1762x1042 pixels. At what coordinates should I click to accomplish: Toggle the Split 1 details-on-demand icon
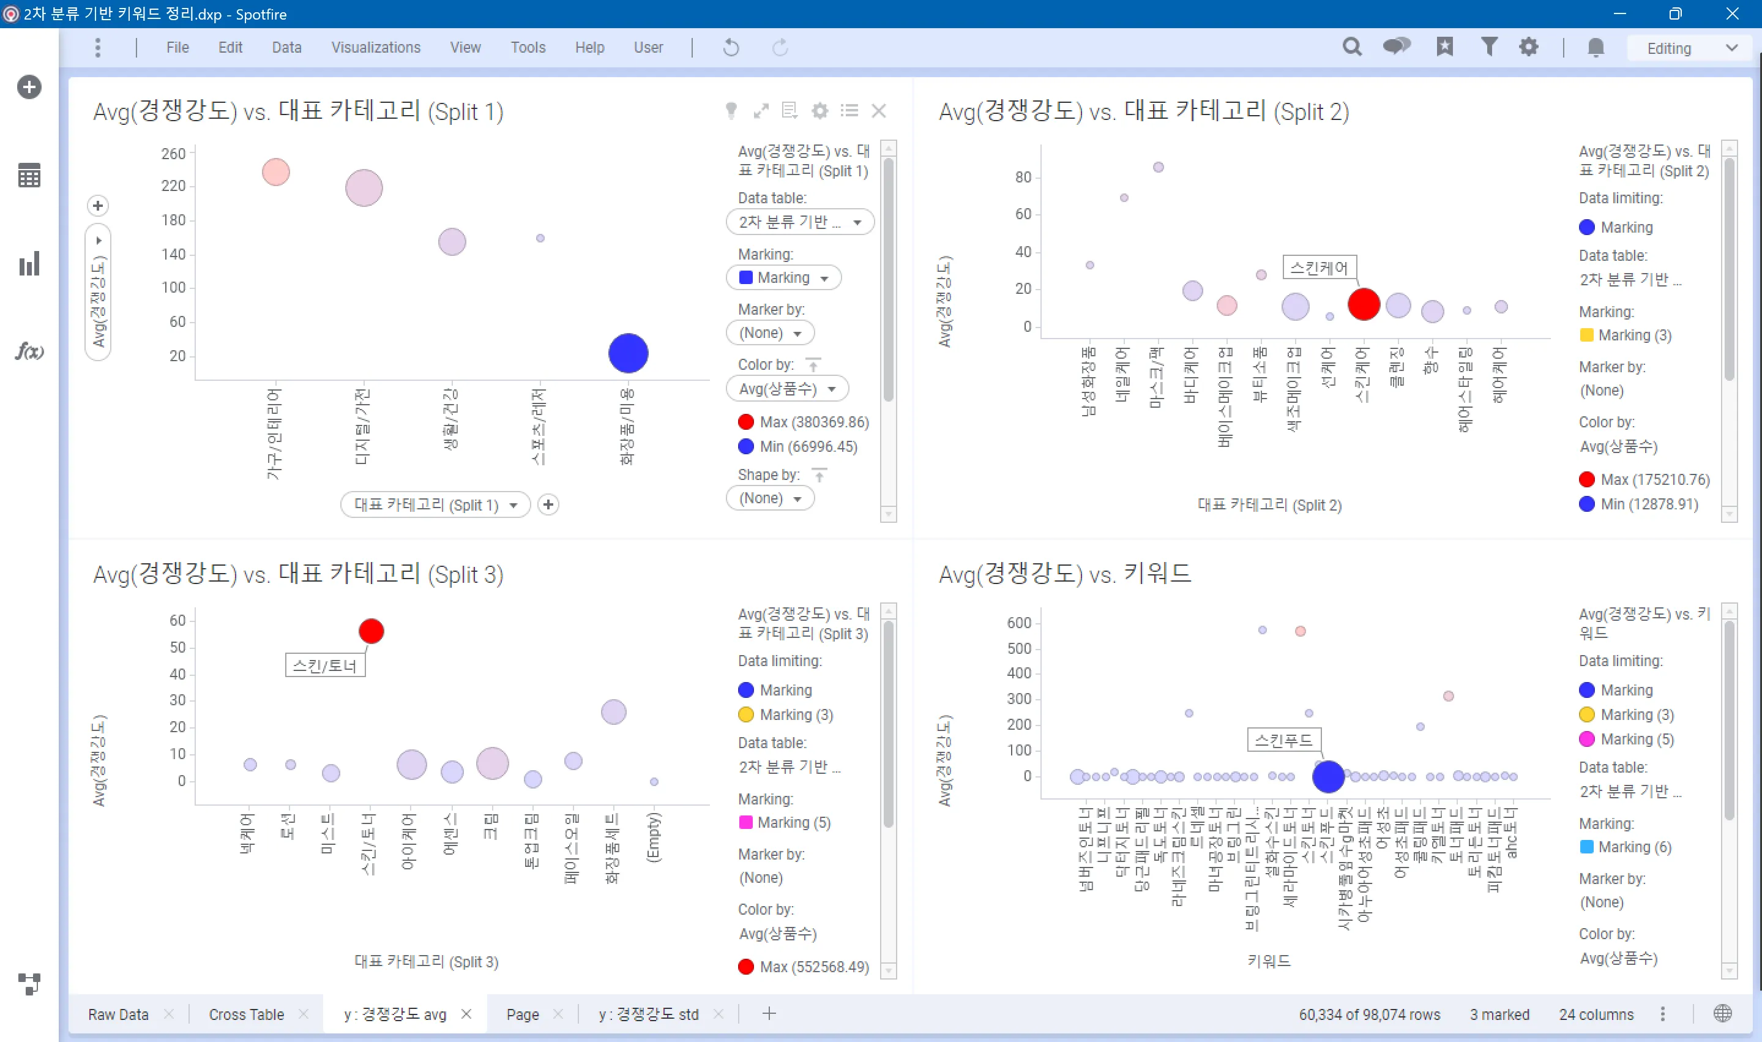coord(790,111)
